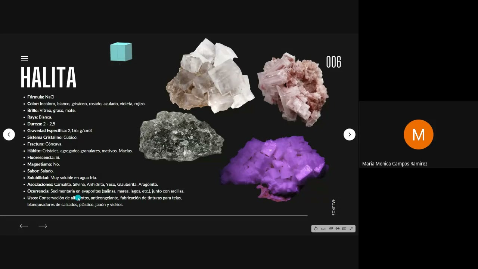
Task: Open the slide counter in presentation toolbar
Action: [323, 229]
